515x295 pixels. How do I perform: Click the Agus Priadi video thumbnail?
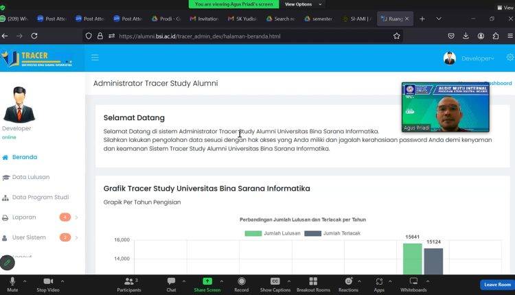click(446, 107)
